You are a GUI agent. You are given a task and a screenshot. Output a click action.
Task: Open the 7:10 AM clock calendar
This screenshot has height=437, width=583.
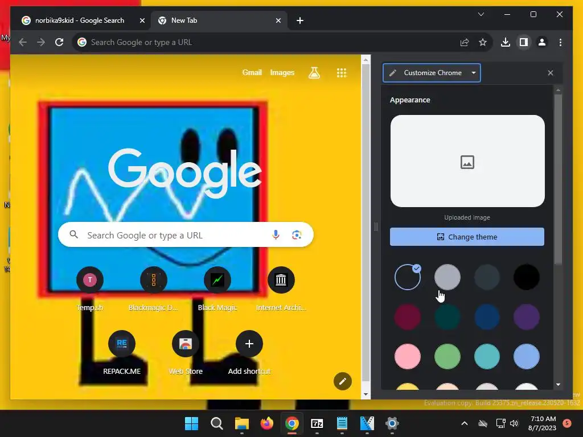point(543,423)
